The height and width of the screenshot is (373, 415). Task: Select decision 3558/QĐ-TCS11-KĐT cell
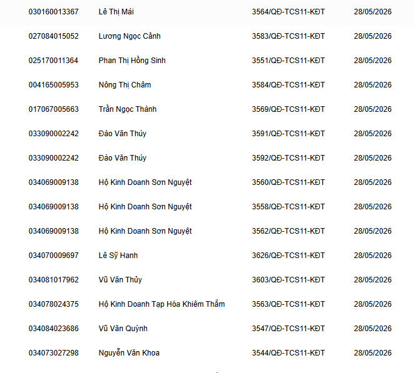click(x=288, y=207)
